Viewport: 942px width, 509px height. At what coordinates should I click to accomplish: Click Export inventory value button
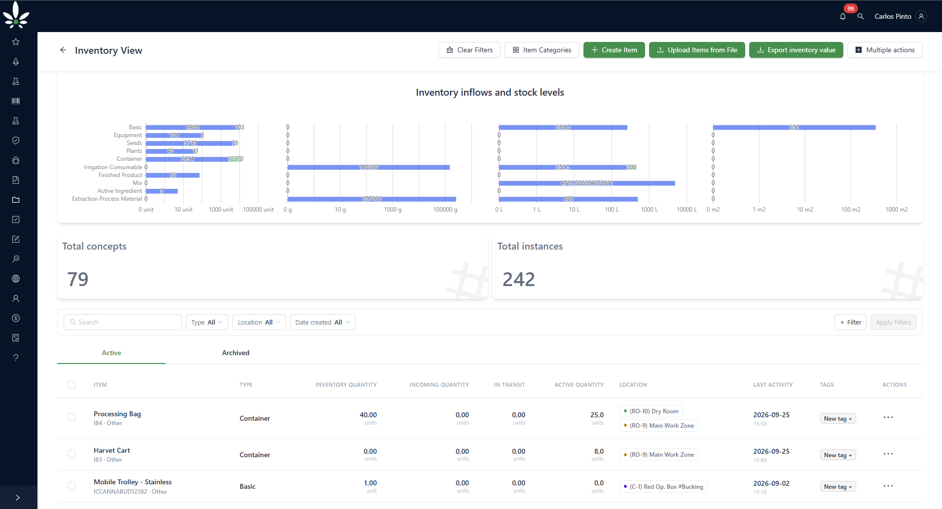(x=796, y=50)
